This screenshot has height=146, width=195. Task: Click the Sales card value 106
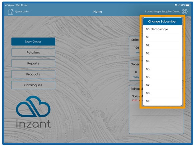[137, 48]
